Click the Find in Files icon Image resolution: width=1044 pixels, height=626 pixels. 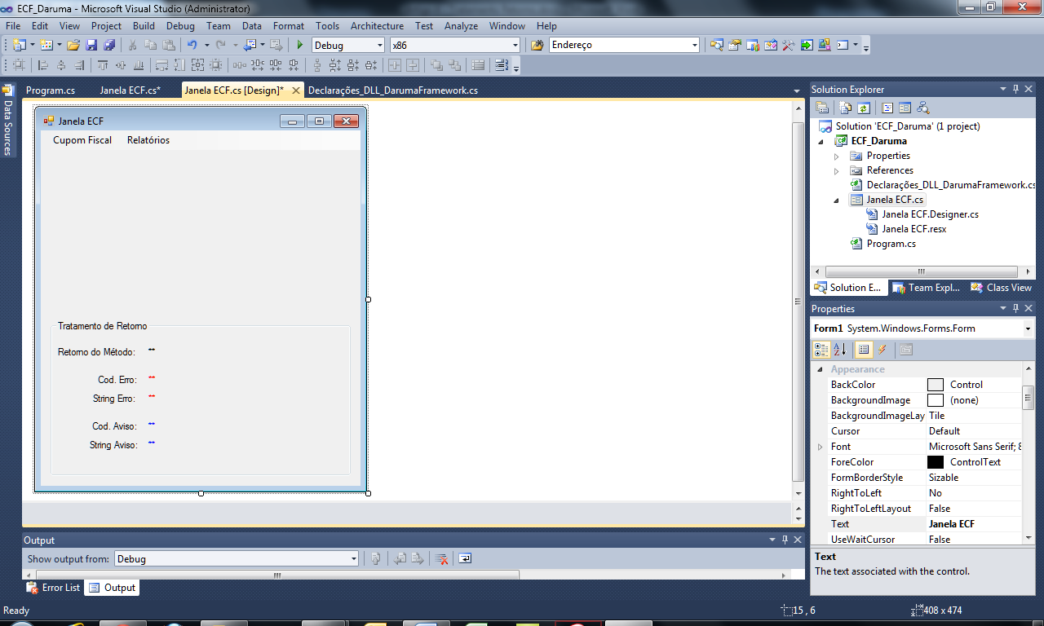[x=537, y=45]
